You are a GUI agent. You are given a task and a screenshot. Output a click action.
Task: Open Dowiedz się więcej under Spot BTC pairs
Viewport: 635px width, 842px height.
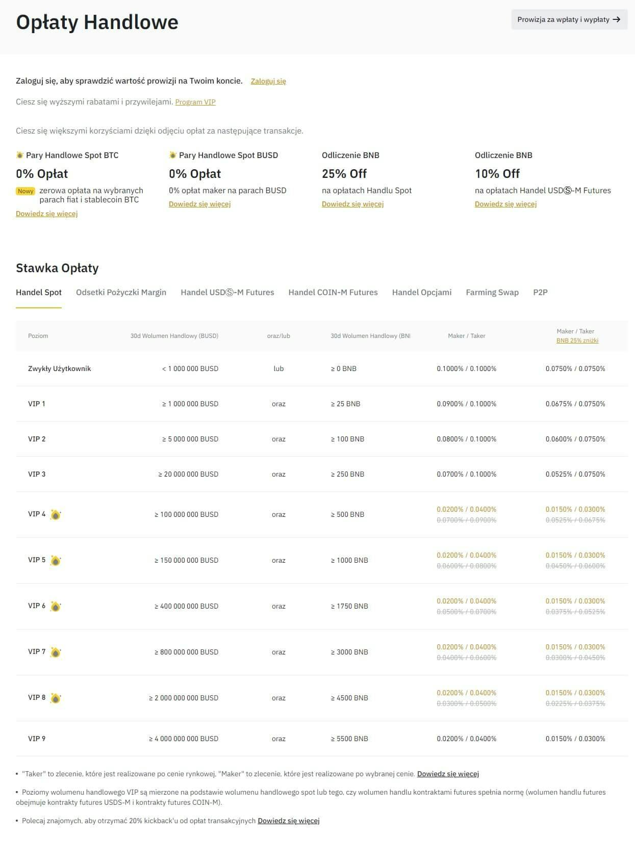[x=46, y=214]
